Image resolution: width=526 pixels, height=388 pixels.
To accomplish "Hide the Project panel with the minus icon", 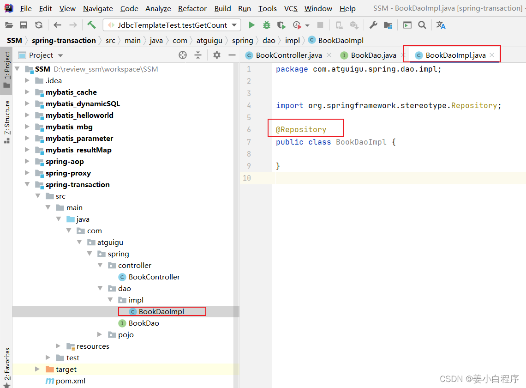I will tap(232, 55).
